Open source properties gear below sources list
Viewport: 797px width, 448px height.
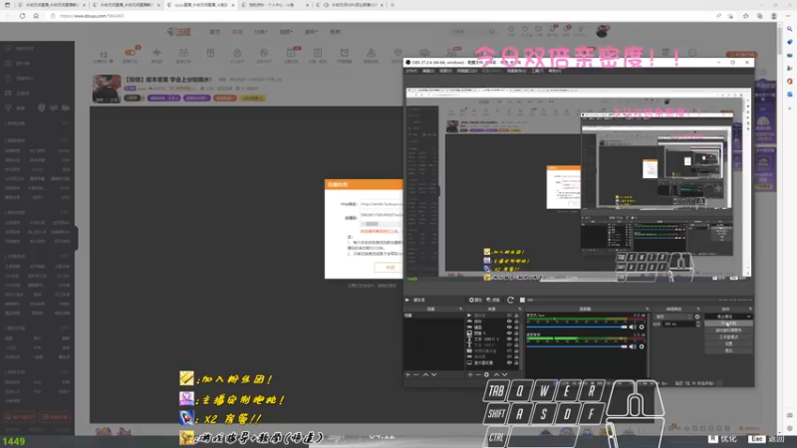[x=486, y=374]
